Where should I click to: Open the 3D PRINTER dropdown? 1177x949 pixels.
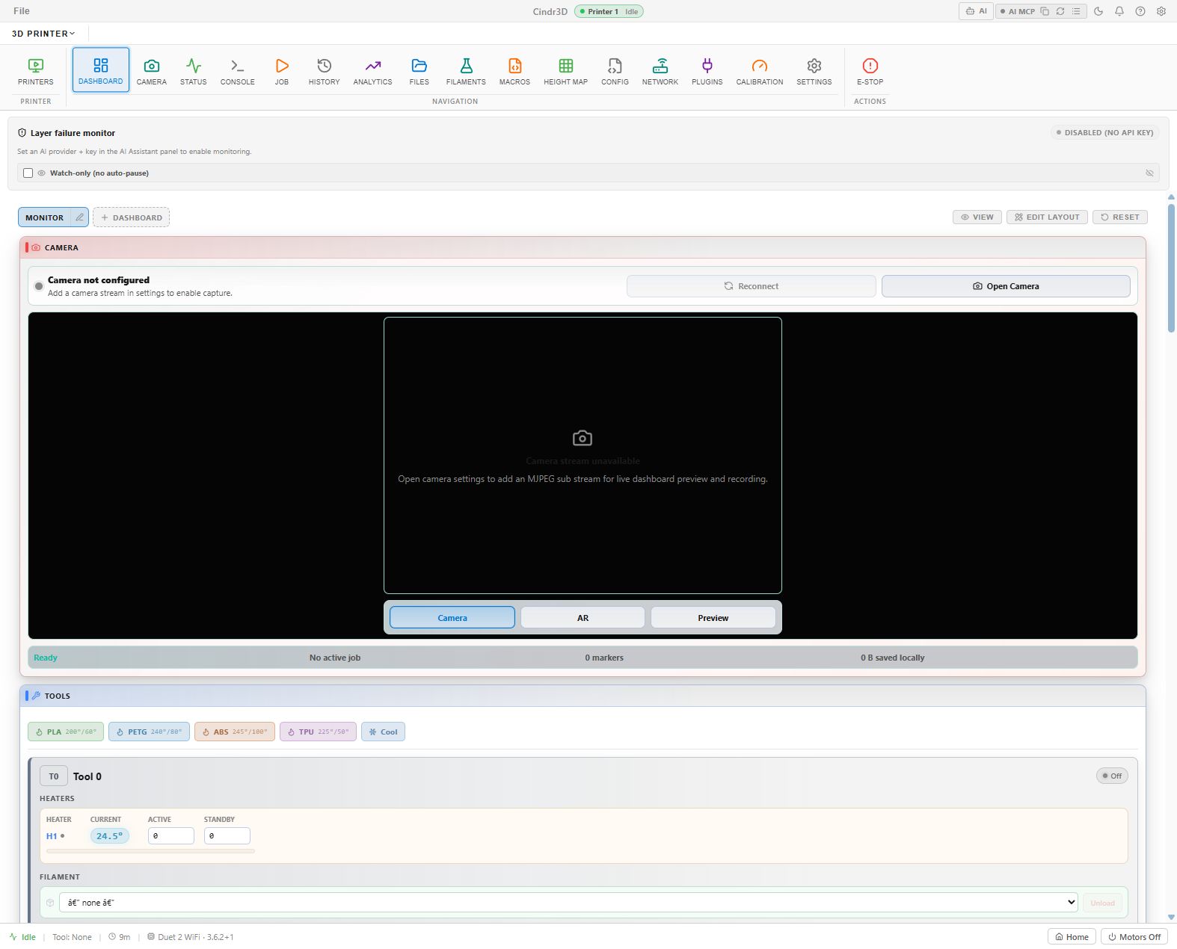[43, 34]
